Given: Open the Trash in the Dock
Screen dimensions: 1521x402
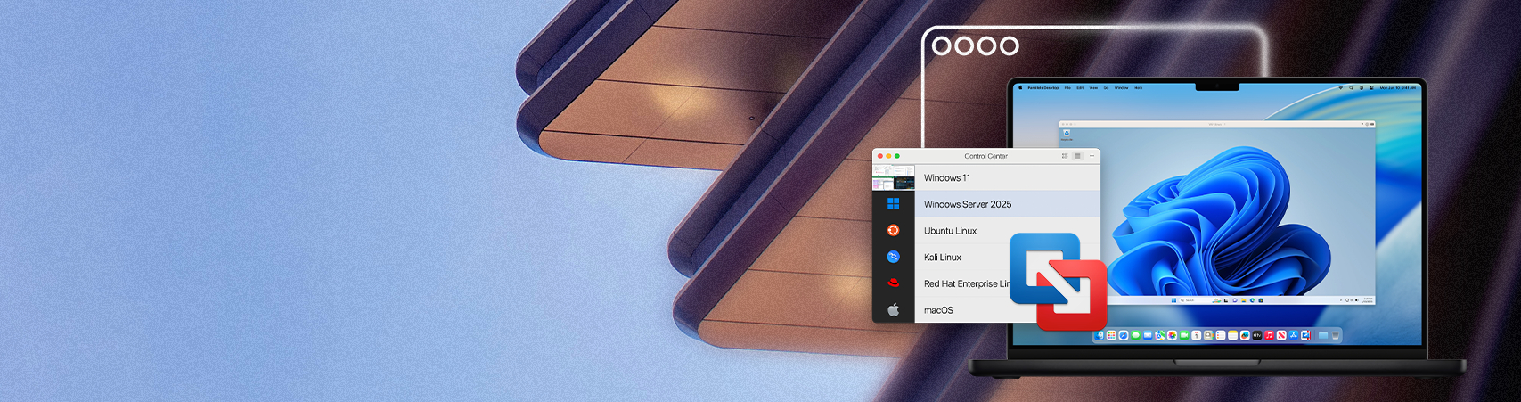Looking at the screenshot, I should [x=1336, y=335].
